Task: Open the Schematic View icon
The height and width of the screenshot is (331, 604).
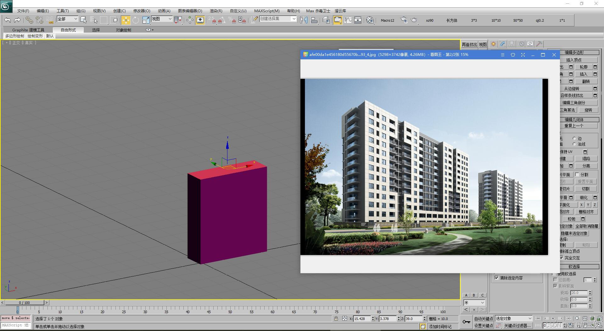Action: click(x=358, y=20)
